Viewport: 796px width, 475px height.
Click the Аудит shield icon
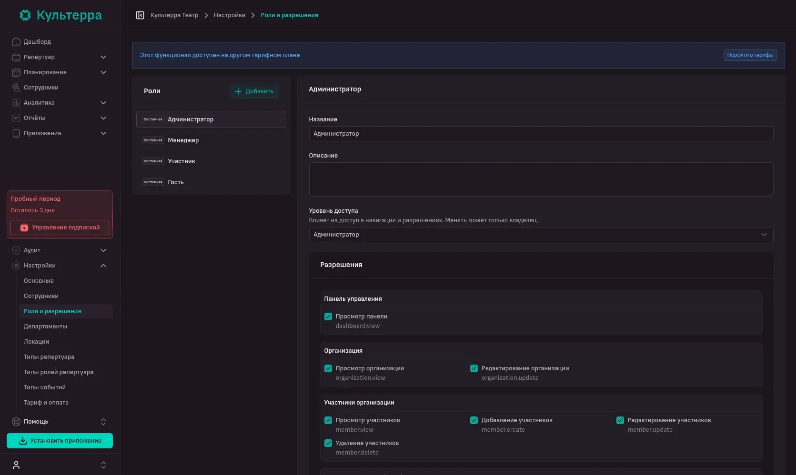coord(16,250)
